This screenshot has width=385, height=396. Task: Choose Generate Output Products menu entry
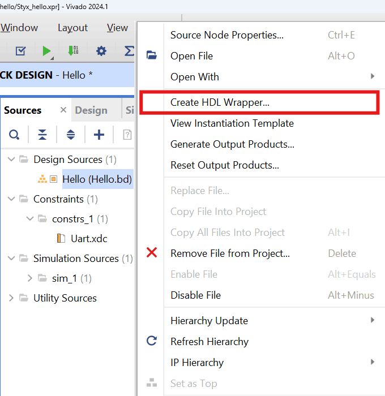click(232, 144)
